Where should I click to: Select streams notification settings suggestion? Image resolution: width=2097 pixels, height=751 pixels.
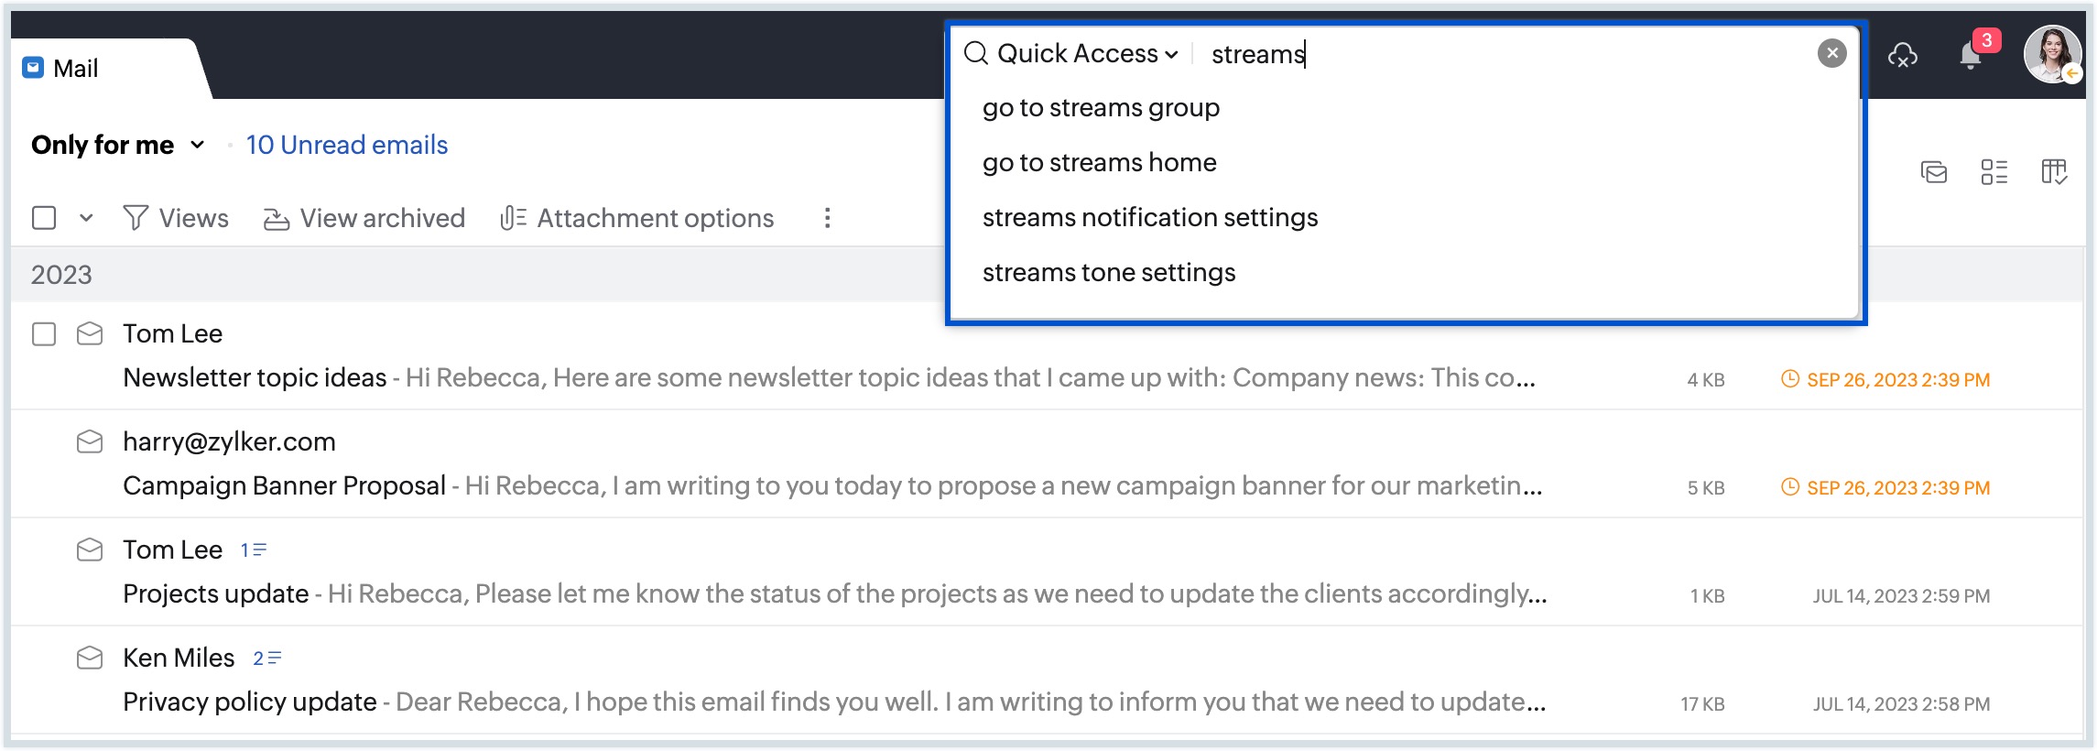[1150, 218]
